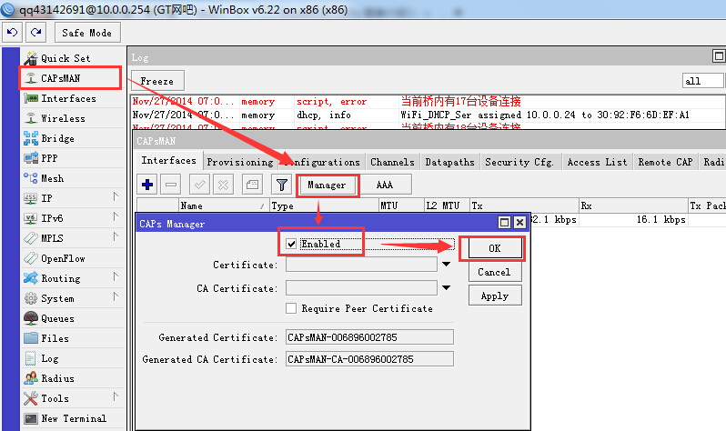Screen dimensions: 726x431
Task: Click checkmark Enable icon
Action: [x=199, y=185]
